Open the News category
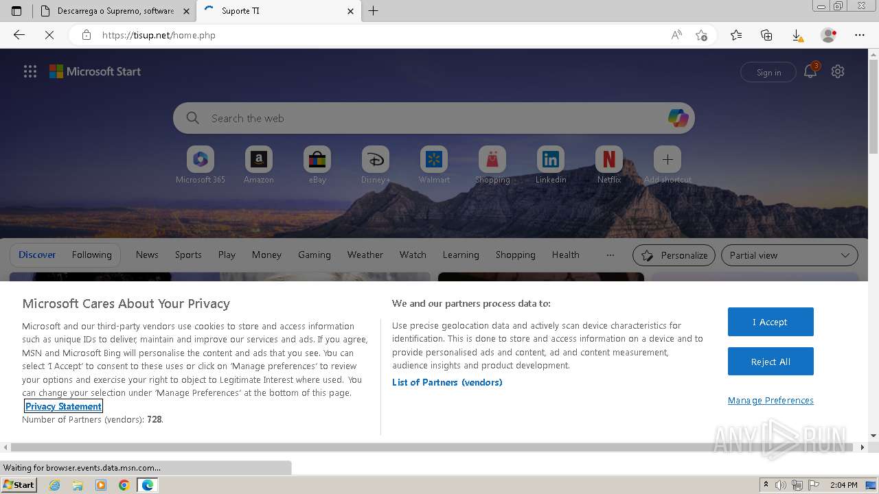The height and width of the screenshot is (494, 879). pyautogui.click(x=147, y=255)
